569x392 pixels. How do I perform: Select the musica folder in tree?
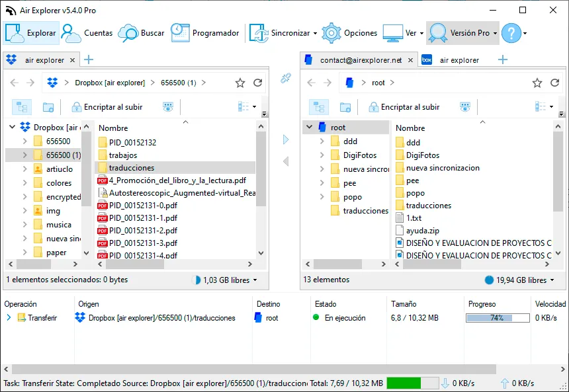tap(58, 225)
